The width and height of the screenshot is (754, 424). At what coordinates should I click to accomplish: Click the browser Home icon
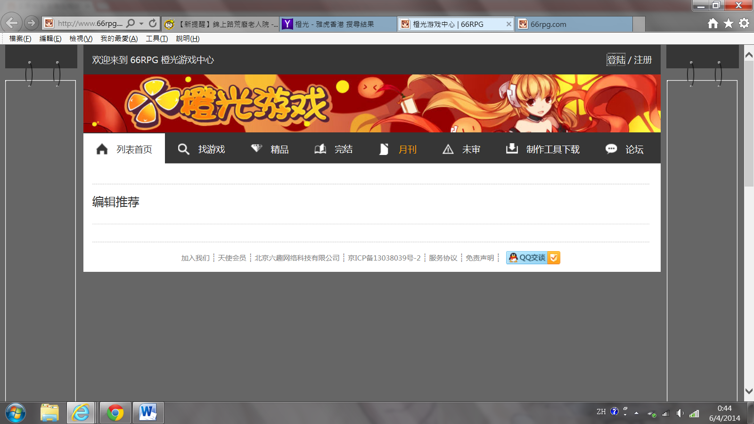713,23
